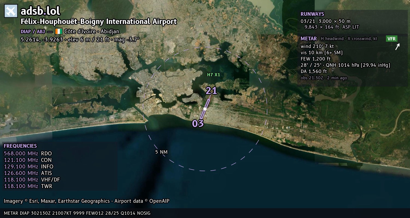Select the white airport reference point dot
Image resolution: width=410 pixels, height=218 pixels.
205,109
